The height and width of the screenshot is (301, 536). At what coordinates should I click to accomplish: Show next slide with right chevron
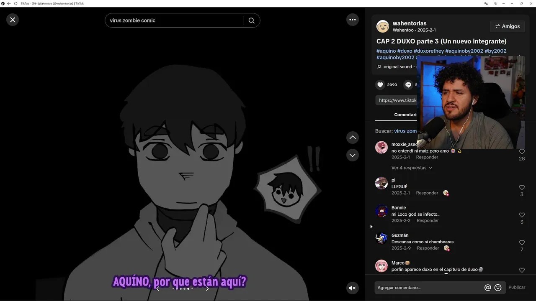point(207,288)
